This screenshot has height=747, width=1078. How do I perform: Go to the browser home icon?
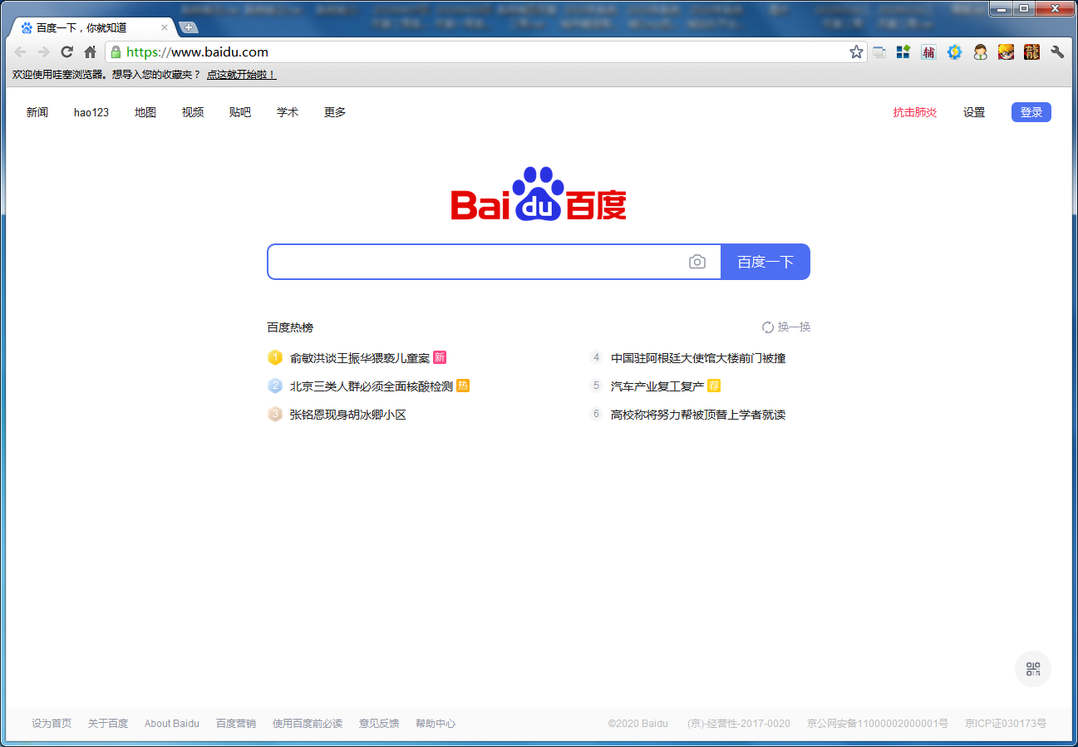coord(91,52)
